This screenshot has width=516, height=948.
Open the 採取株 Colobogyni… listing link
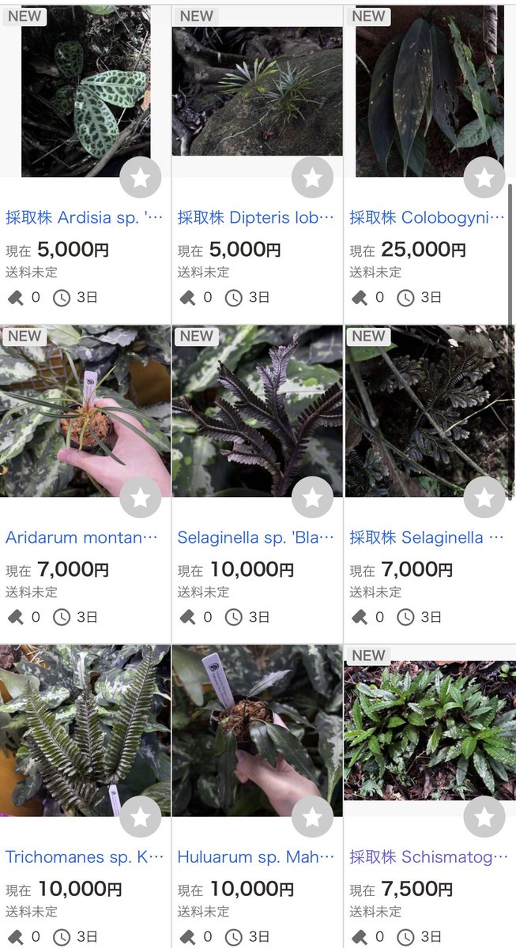(427, 217)
